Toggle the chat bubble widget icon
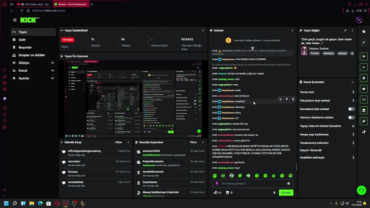Image resolution: width=370 pixels, height=208 pixels. coord(364,89)
